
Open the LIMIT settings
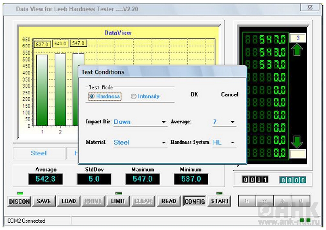(118, 201)
